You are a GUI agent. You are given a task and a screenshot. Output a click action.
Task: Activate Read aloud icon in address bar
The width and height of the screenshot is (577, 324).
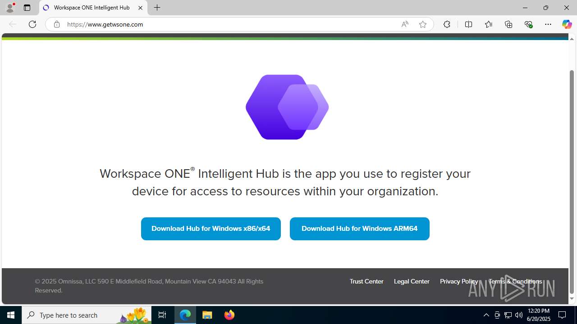point(405,24)
